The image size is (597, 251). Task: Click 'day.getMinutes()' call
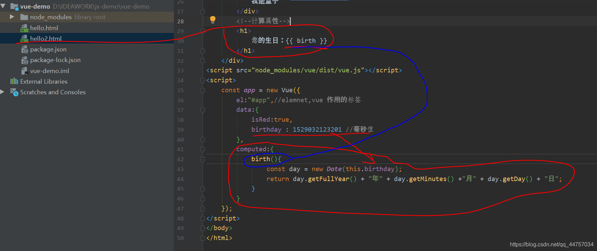click(x=424, y=179)
